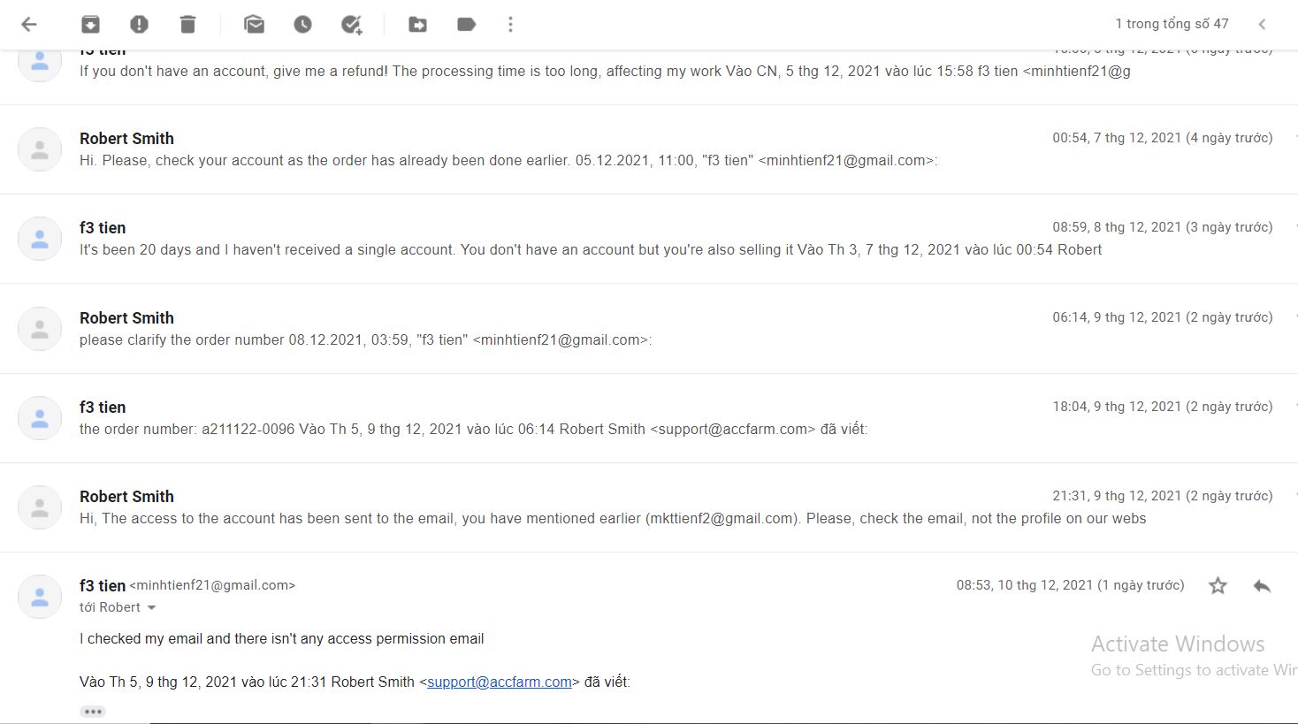Go to newer conversation chevron
The height and width of the screenshot is (724, 1298).
(1262, 25)
